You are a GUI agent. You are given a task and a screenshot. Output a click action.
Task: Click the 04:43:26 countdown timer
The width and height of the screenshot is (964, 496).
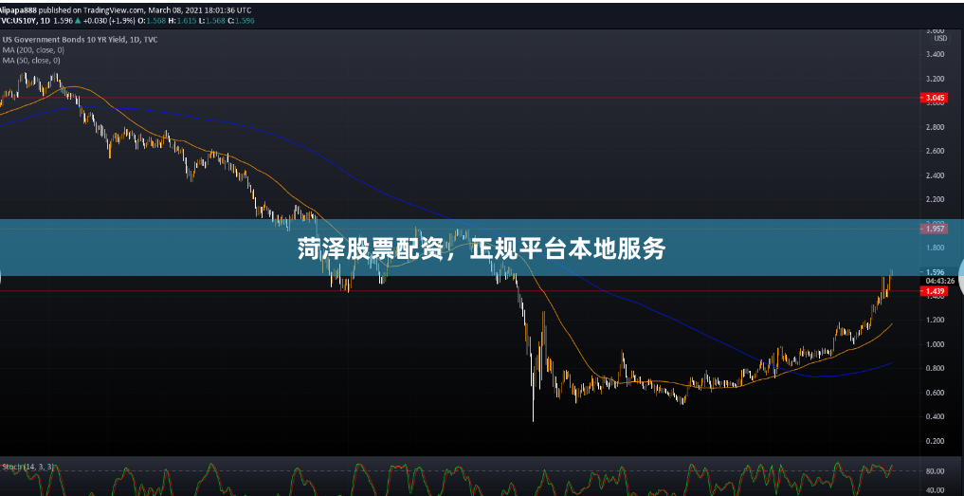pyautogui.click(x=941, y=281)
